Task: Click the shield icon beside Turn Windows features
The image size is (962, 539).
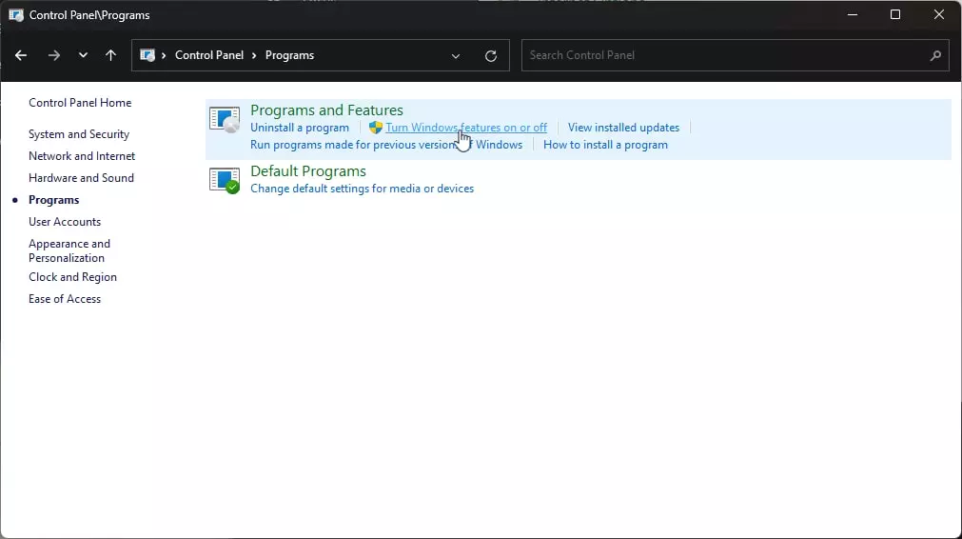Action: click(376, 128)
